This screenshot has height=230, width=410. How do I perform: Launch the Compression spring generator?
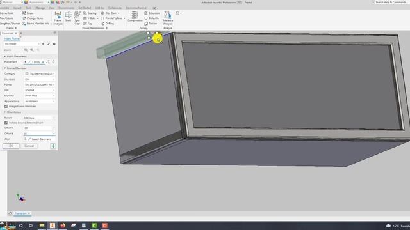[x=135, y=17]
